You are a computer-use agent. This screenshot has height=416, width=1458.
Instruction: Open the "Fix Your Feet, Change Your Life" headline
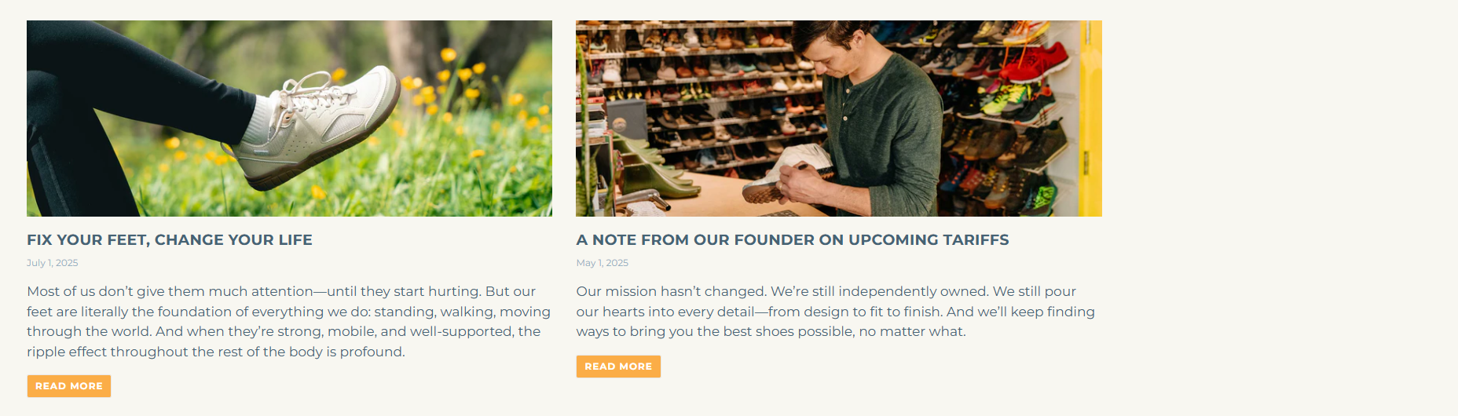[x=170, y=240]
